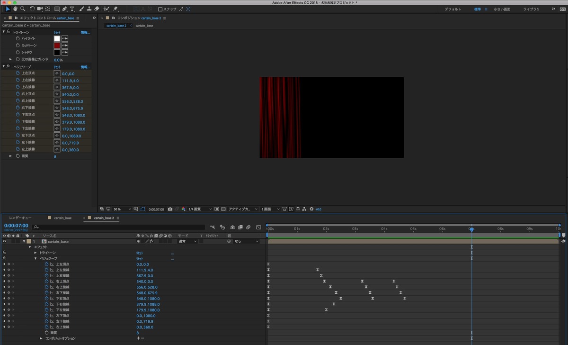The image size is (568, 345).
Task: Open the アクティブカメラ view dropdown
Action: (x=243, y=209)
